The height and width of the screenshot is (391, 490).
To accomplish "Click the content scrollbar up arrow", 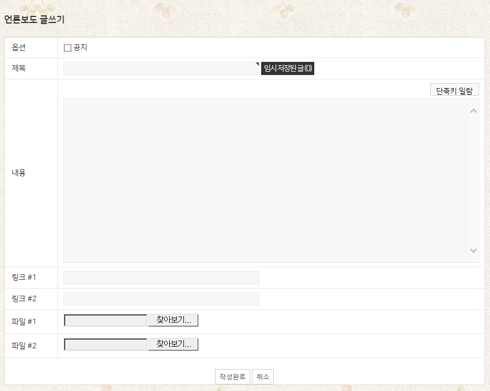I will click(474, 111).
